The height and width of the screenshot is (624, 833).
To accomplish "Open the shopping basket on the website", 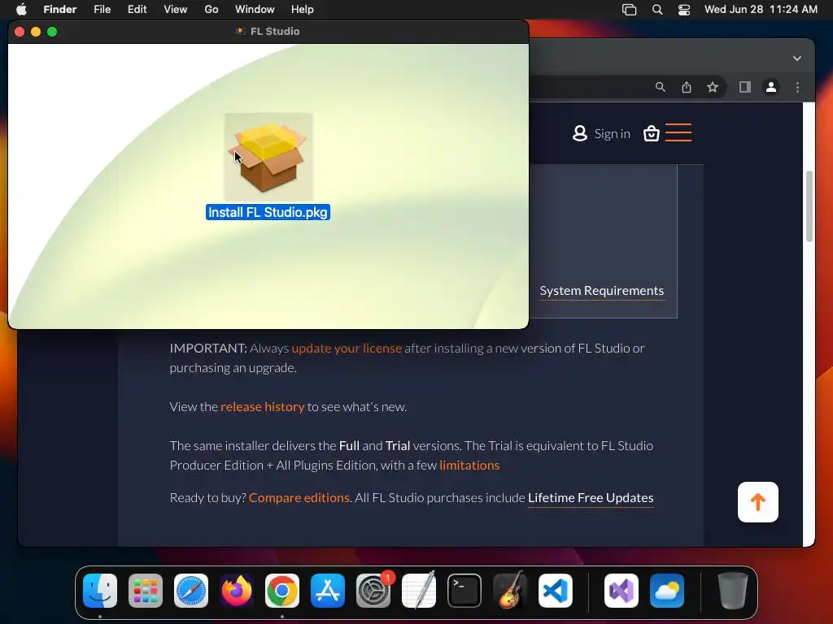I will tap(652, 133).
